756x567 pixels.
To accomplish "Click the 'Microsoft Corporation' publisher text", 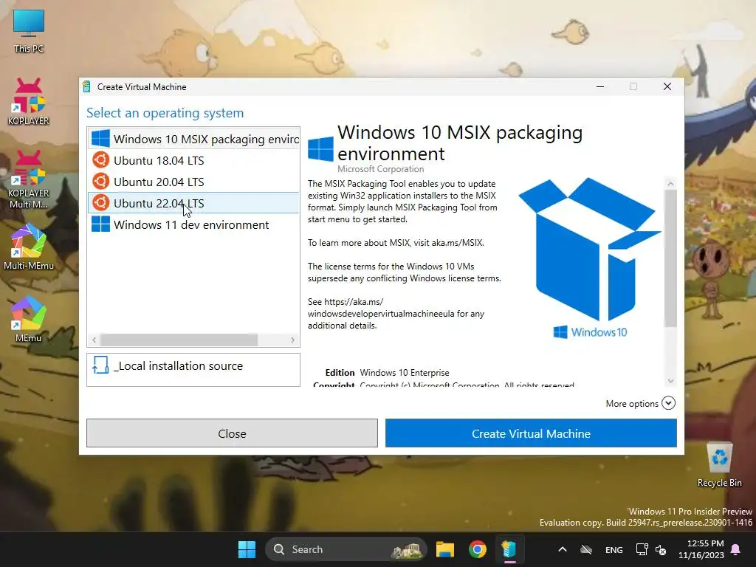I will (x=380, y=169).
